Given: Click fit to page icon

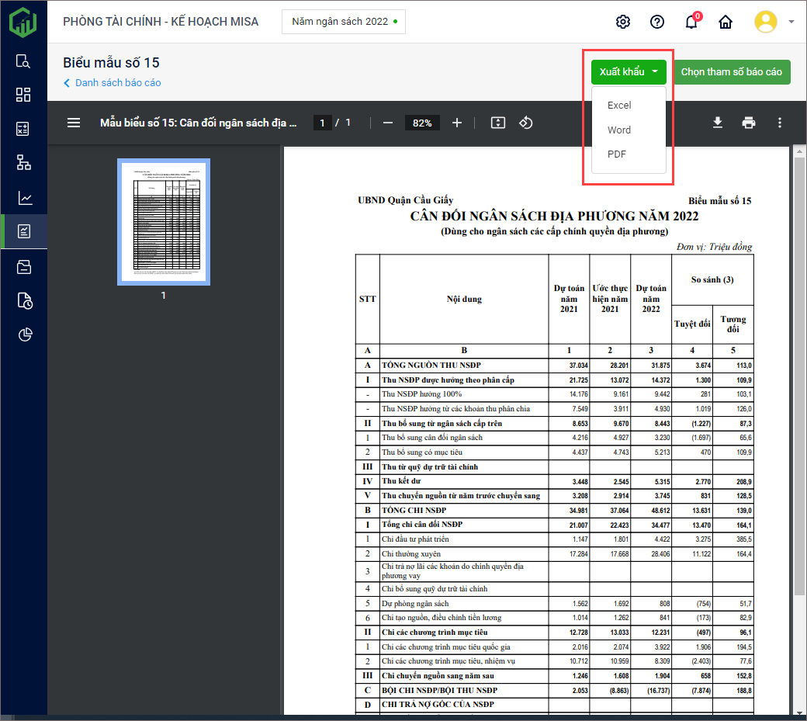Looking at the screenshot, I should (x=498, y=123).
